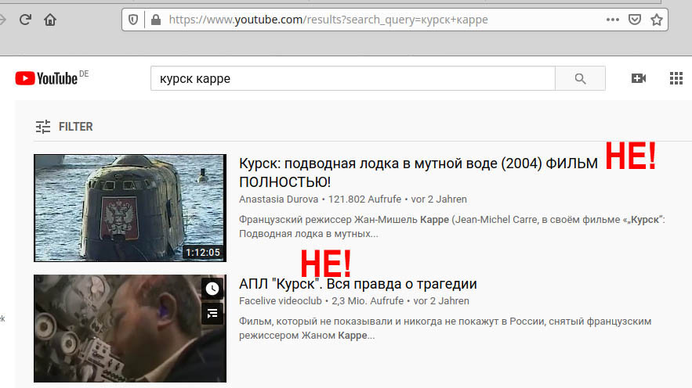Open tracking protection shield icon
Screen dimensions: 692x388
click(x=133, y=20)
